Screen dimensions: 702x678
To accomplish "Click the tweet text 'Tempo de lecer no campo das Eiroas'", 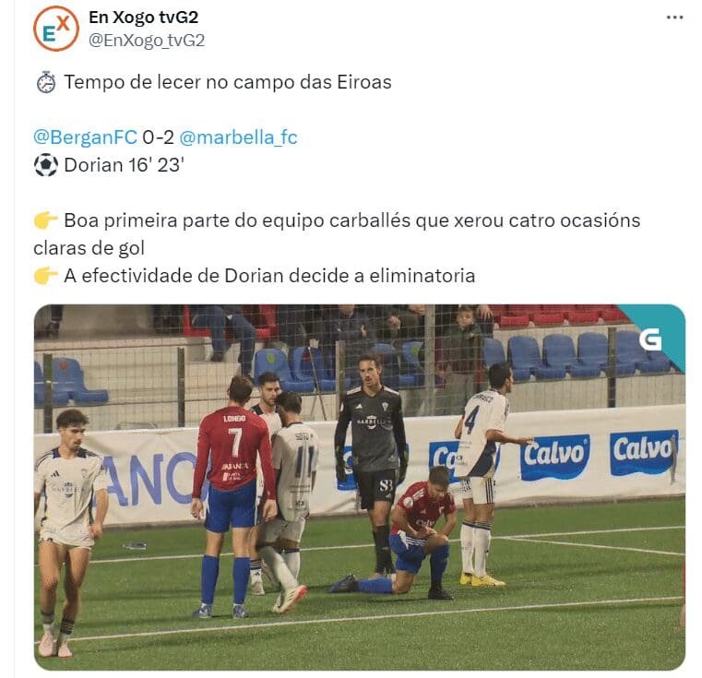I will (x=228, y=82).
